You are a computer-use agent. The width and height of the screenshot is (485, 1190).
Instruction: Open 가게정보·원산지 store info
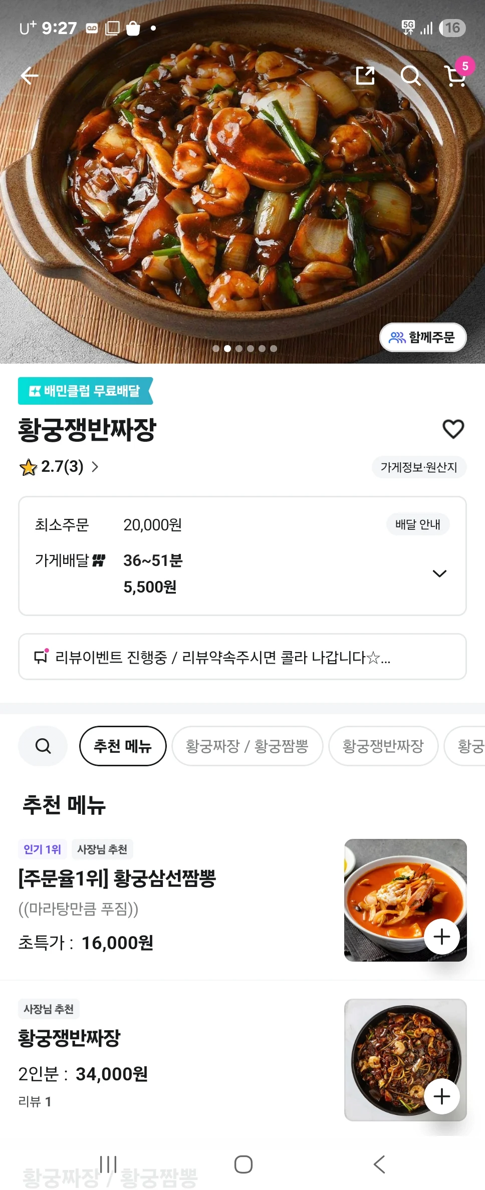pos(419,467)
